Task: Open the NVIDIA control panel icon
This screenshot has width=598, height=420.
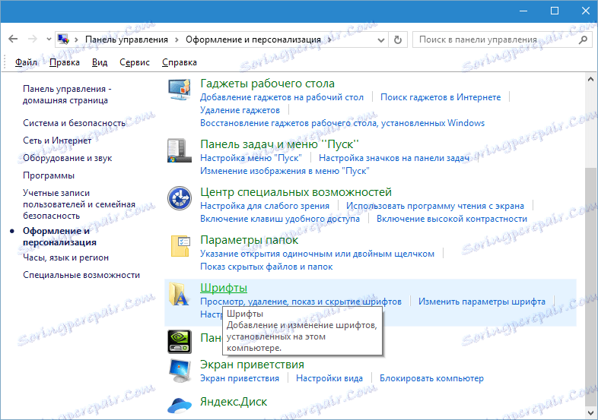Action: tap(180, 342)
